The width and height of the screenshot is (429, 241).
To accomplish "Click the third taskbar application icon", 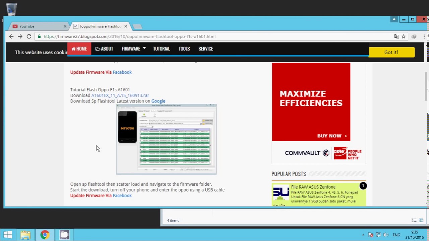I will point(64,235).
